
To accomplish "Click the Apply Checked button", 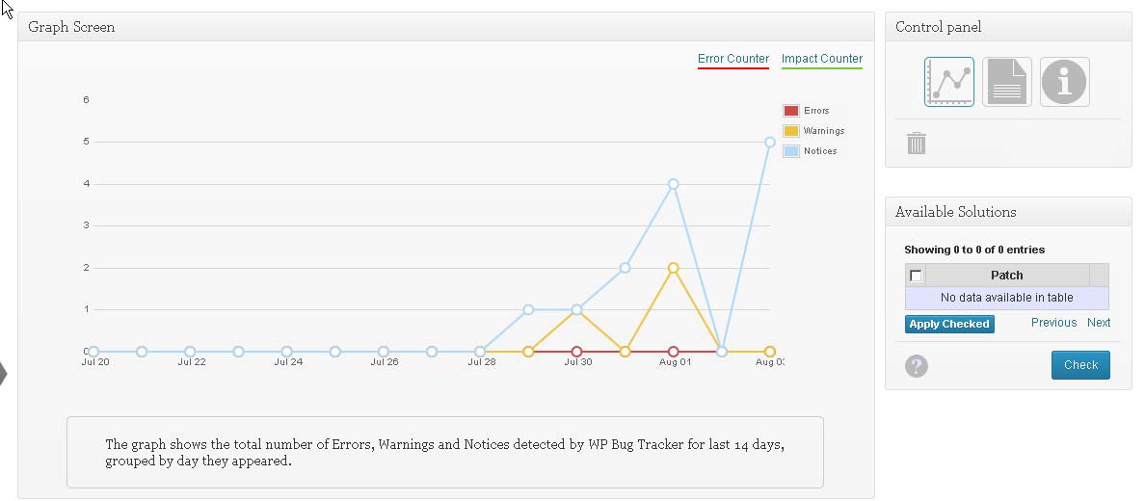I will click(949, 325).
